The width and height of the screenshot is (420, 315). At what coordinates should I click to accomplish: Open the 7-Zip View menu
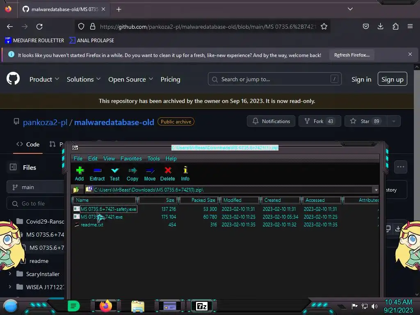109,159
